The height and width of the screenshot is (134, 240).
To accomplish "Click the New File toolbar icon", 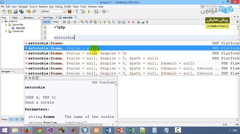I will [4, 11].
